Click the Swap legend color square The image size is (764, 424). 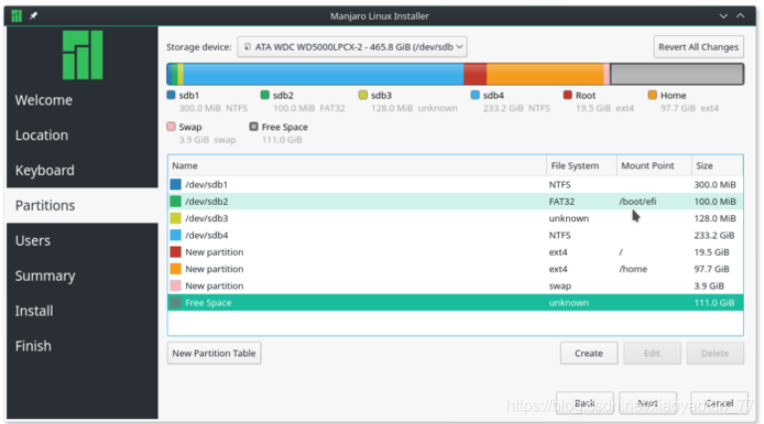(171, 126)
